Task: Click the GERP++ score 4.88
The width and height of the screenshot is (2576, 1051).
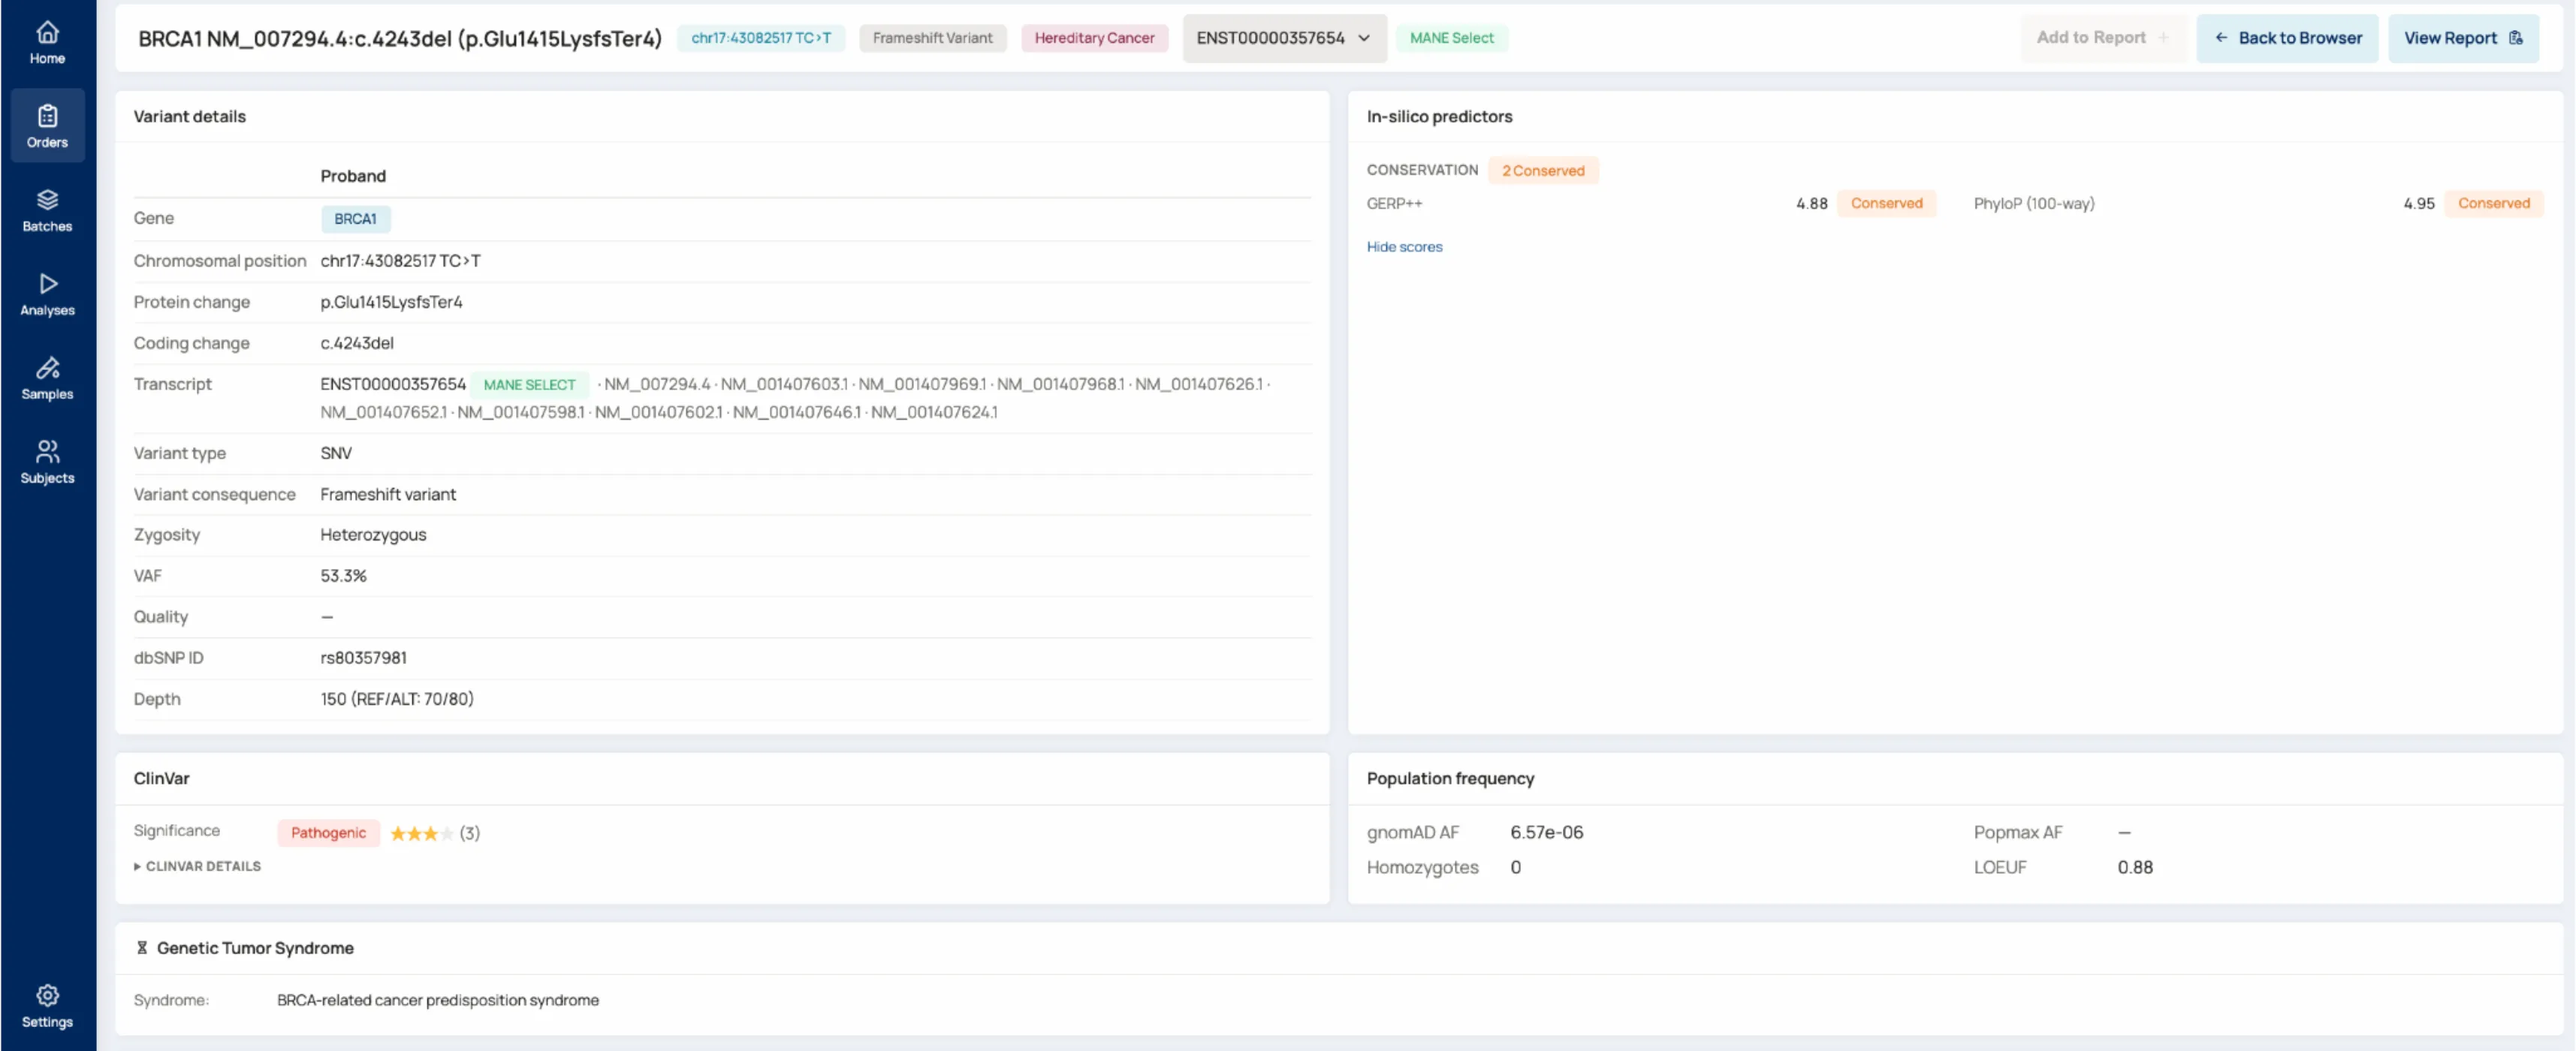Action: point(1811,204)
